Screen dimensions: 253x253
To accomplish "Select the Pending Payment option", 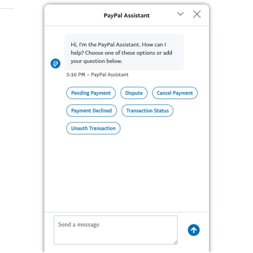I will (x=91, y=93).
